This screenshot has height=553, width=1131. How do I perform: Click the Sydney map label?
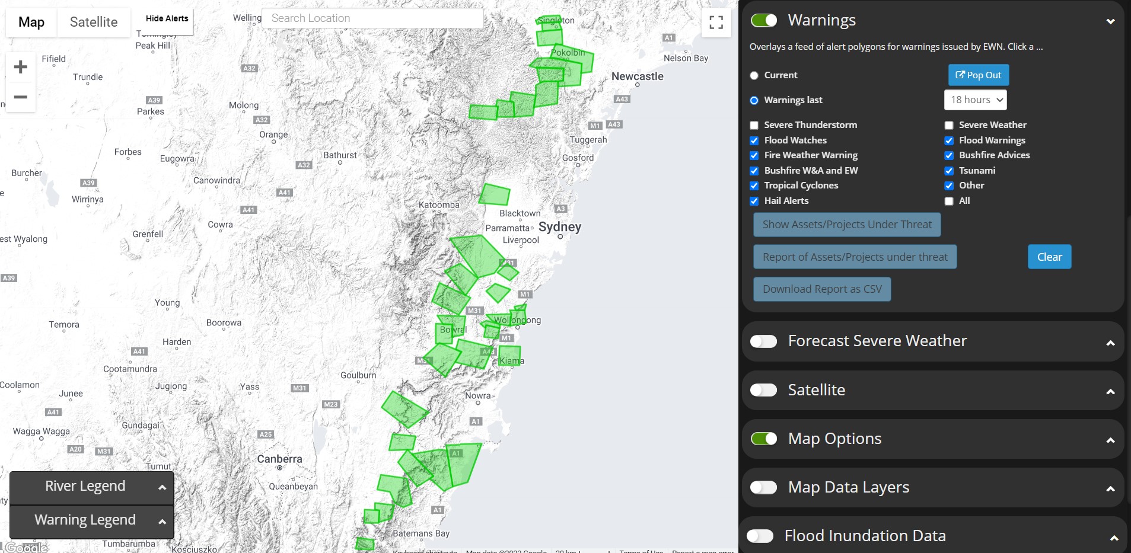tap(559, 227)
